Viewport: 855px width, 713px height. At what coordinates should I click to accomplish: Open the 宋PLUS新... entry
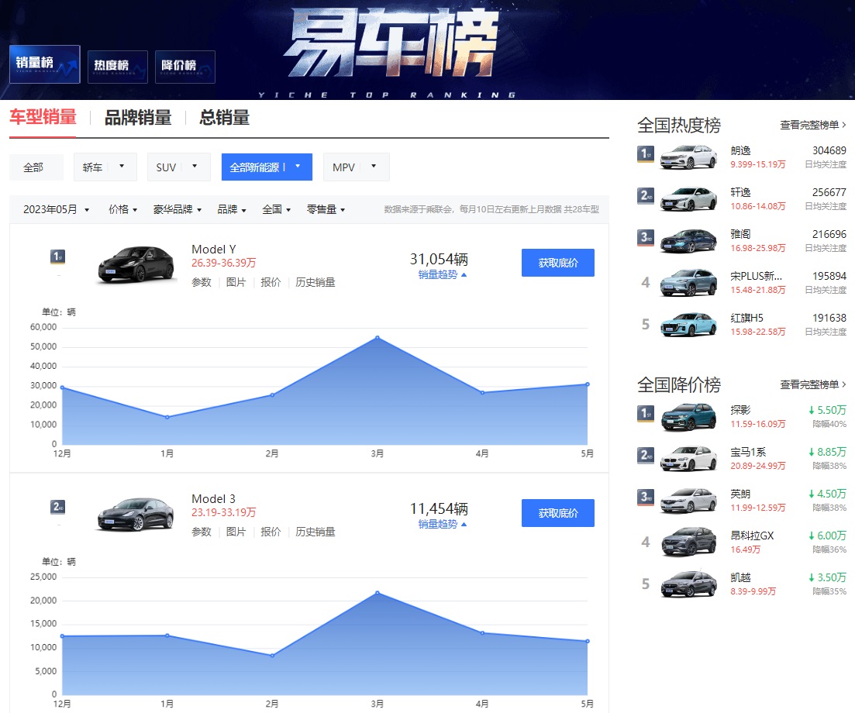click(756, 276)
